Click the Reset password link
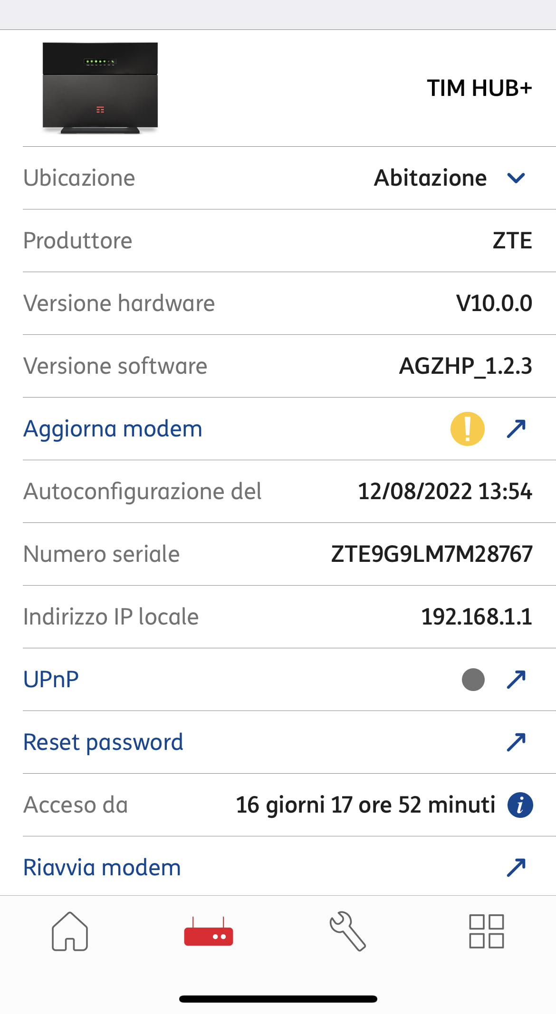556x1014 pixels. pos(103,742)
